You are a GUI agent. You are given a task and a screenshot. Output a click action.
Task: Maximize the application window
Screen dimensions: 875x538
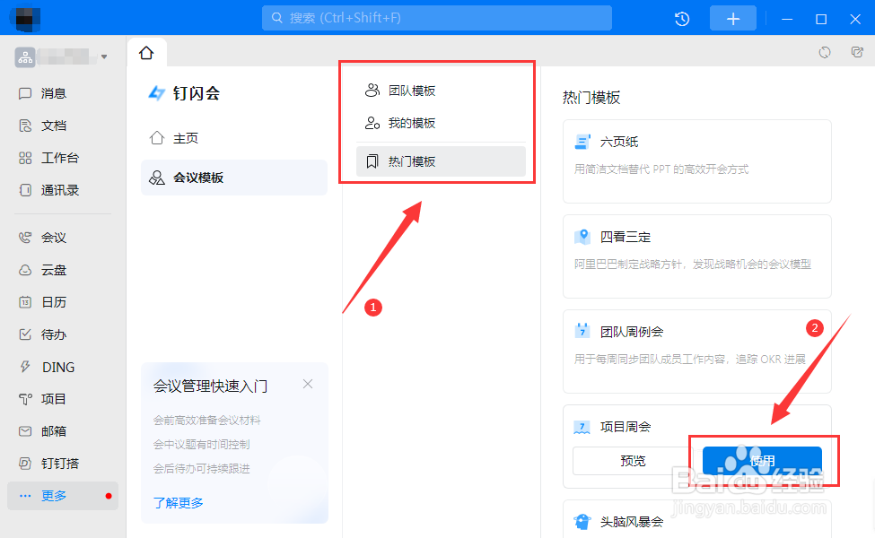coord(821,19)
